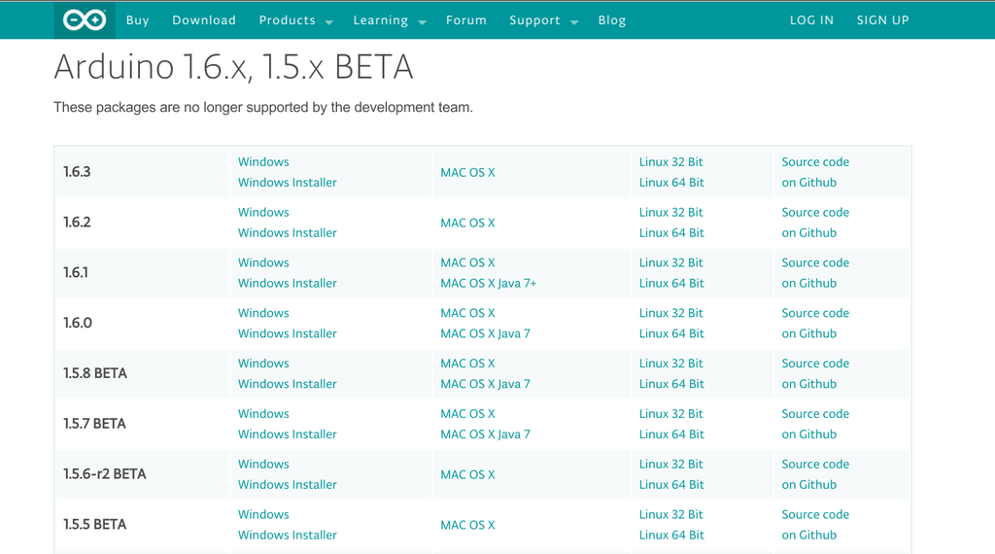Download Linux 32 Bit for 1.5.6-r2 BETA
The image size is (995, 554).
(670, 464)
